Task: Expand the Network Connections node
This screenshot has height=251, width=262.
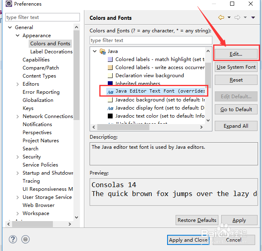Action: pyautogui.click(x=18, y=116)
